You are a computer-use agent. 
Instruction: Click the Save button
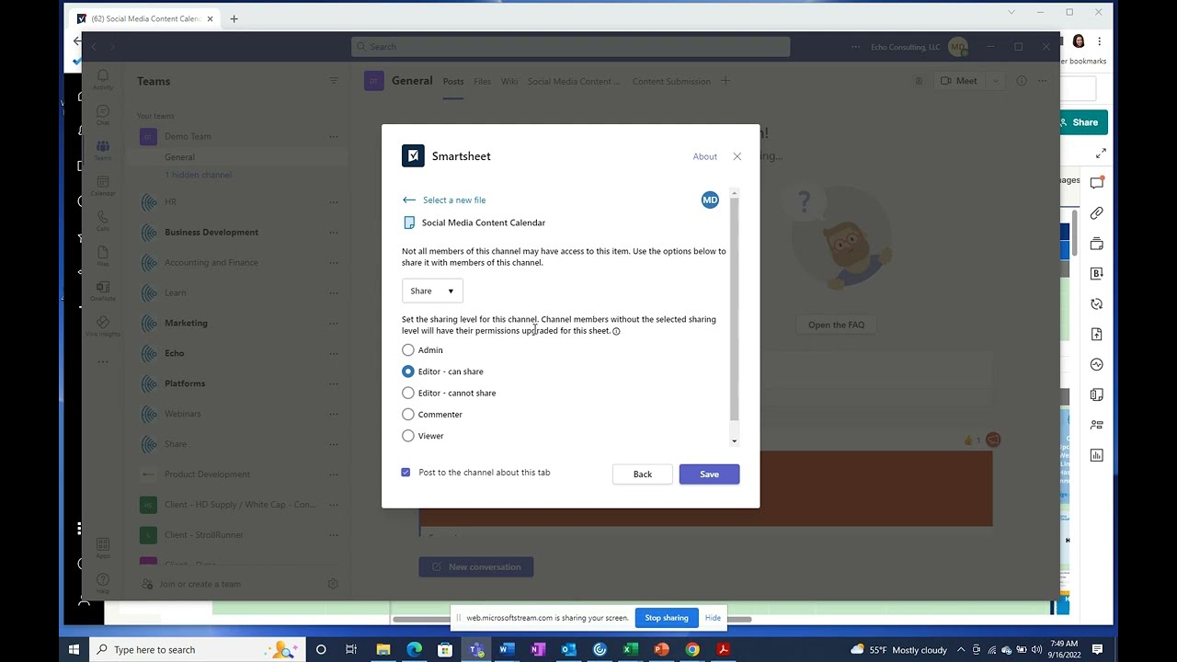pyautogui.click(x=709, y=474)
